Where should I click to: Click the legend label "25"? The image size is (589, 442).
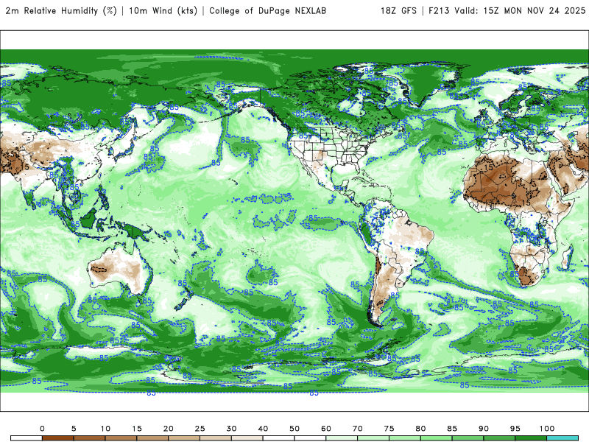pyautogui.click(x=200, y=429)
